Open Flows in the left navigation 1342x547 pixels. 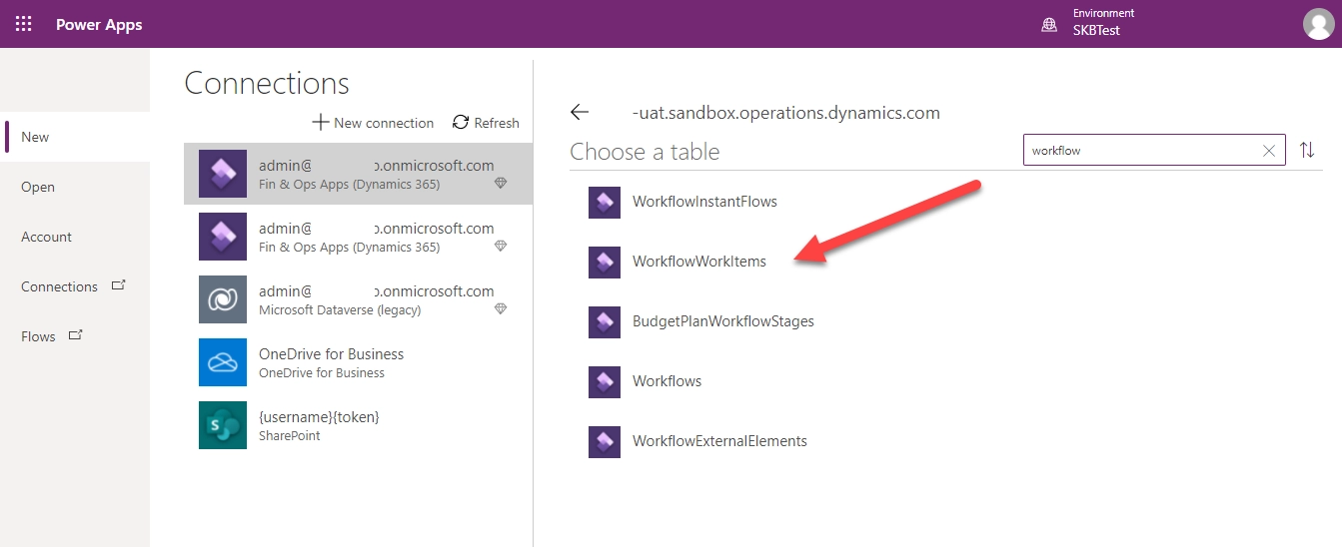coord(75,336)
